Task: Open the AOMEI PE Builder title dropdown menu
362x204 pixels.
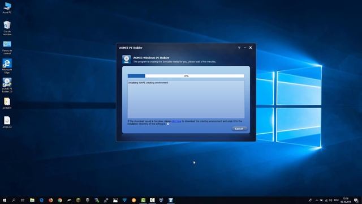Action: pyautogui.click(x=239, y=48)
